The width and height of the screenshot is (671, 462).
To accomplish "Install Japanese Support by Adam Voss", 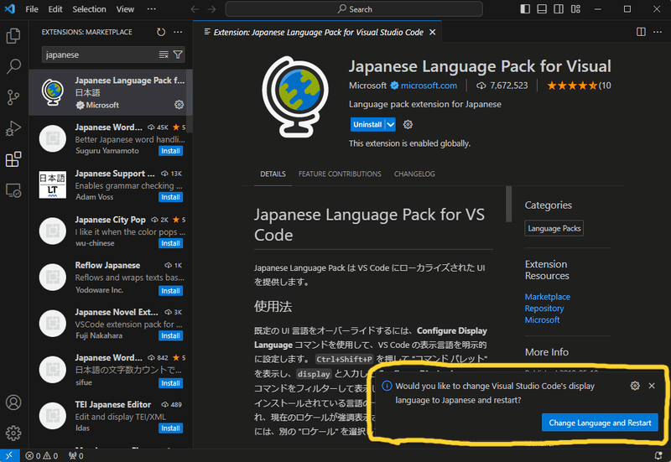I will coord(171,197).
